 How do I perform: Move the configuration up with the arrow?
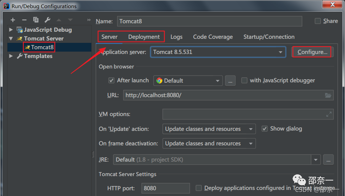(x=59, y=20)
